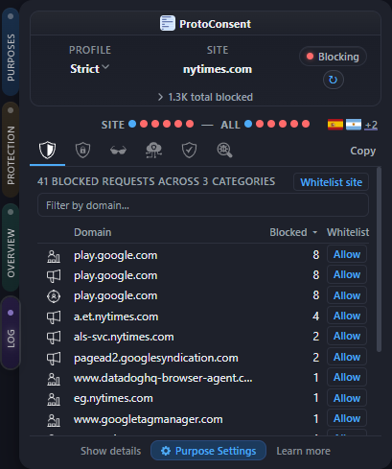Click Learn more link
The image size is (392, 469).
pos(304,451)
